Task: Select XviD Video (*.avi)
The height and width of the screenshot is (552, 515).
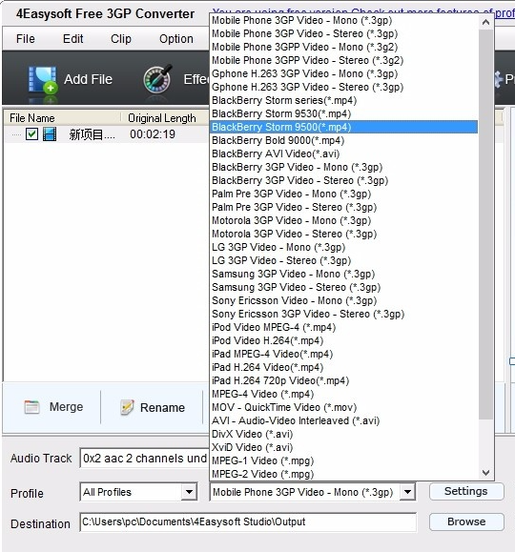Action: (x=343, y=448)
